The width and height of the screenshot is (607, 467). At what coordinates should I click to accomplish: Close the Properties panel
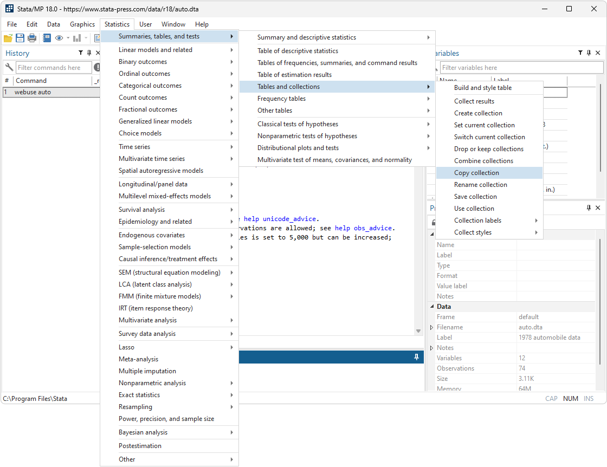tap(598, 208)
